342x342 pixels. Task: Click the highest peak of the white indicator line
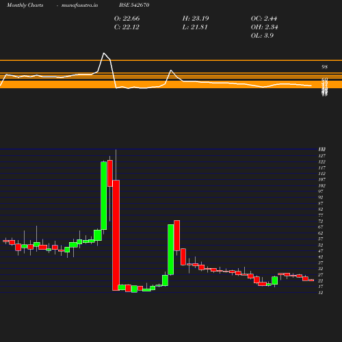tap(104, 53)
